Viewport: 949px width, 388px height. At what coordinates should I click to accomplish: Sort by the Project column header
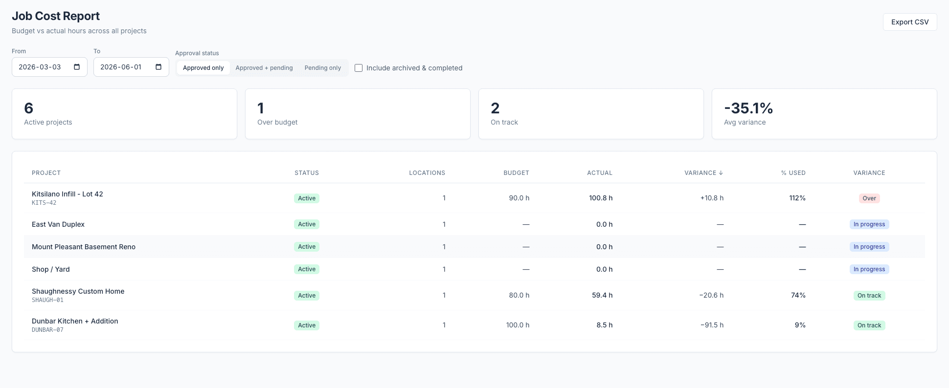point(46,173)
